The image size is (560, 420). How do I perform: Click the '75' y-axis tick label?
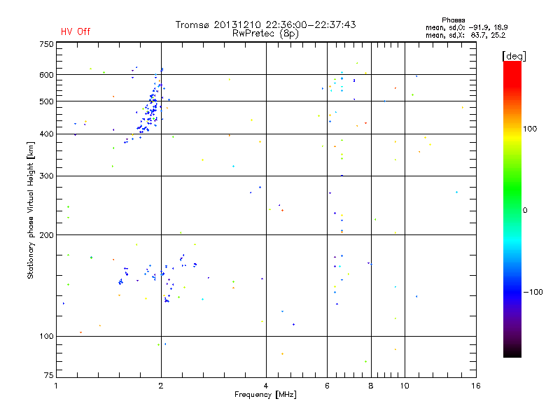point(48,375)
